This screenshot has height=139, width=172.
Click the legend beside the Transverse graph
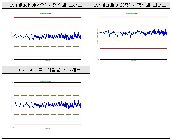11,127
